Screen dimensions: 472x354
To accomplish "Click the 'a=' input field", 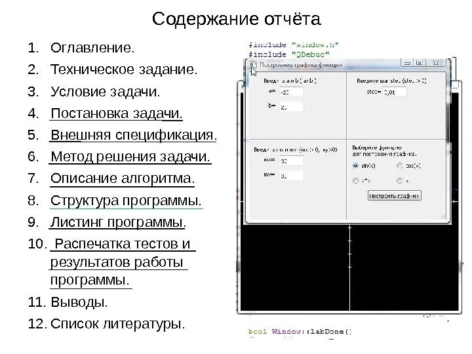I will (x=291, y=92).
